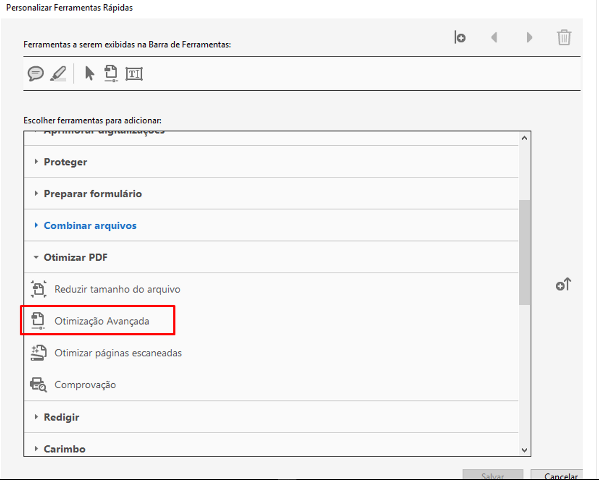Click the move right arrow icon

pos(529,38)
